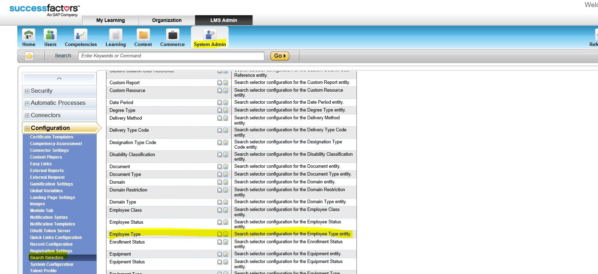
Task: Click the favorites star icon beside Search
Action: (29, 56)
